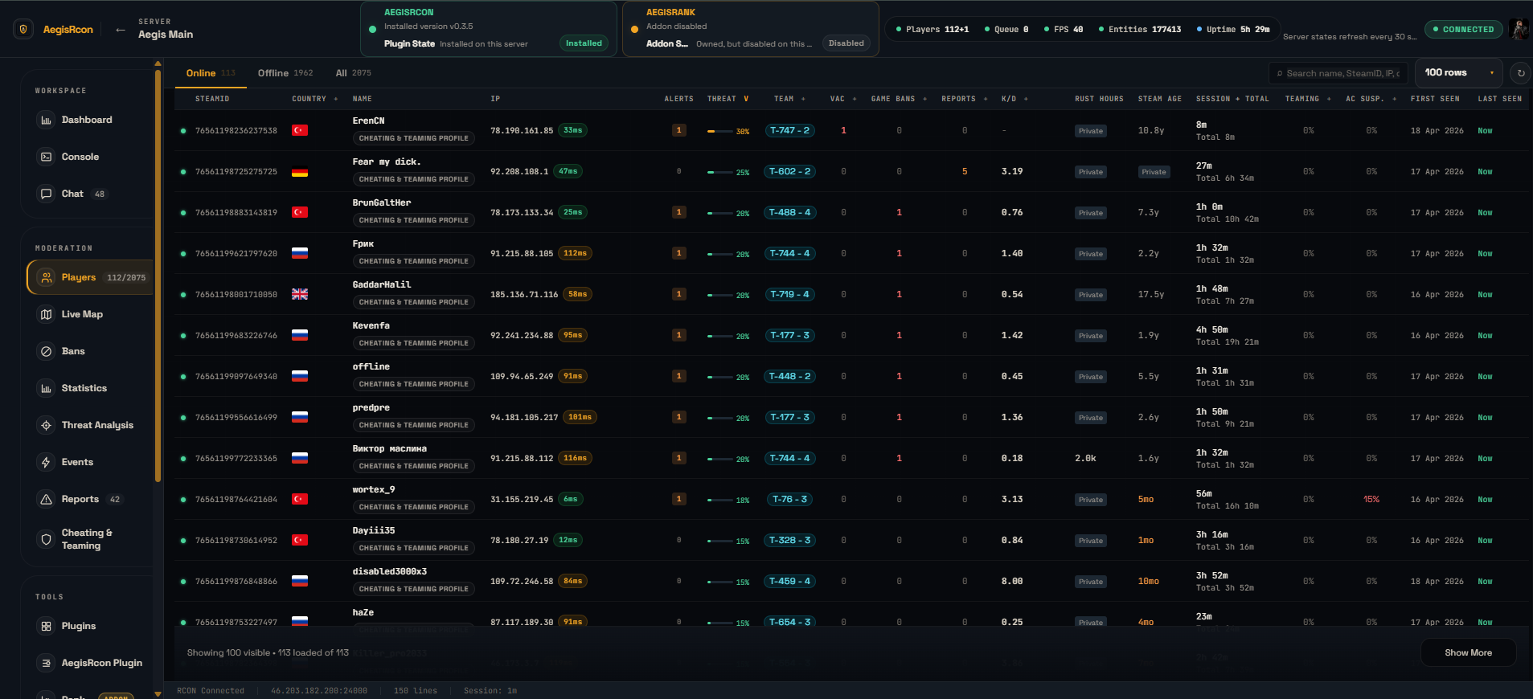Open the Chat page
The image size is (1533, 699).
[72, 194]
